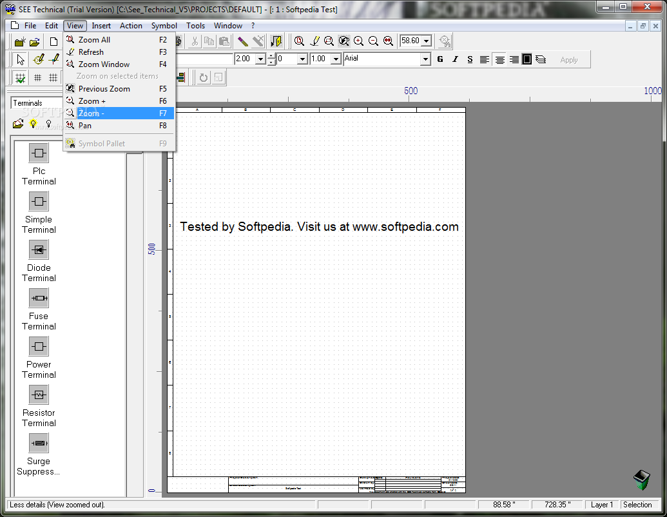Open the 2.00 text size dropdown

(261, 59)
